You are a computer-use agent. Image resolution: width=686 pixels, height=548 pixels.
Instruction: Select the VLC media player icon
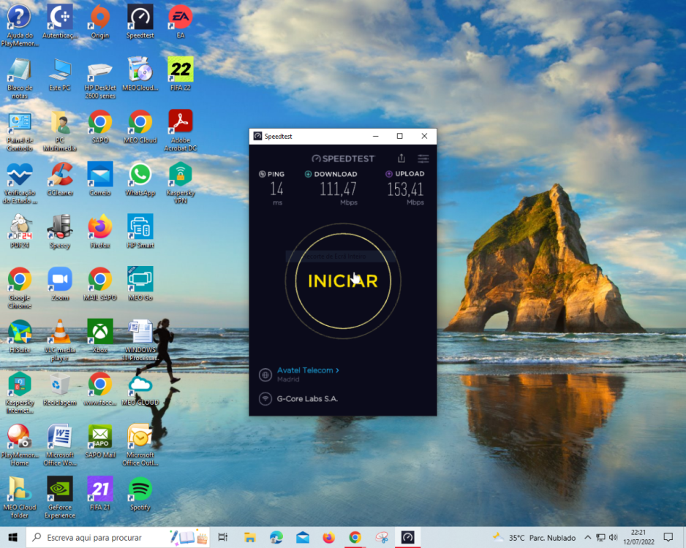[x=60, y=340]
